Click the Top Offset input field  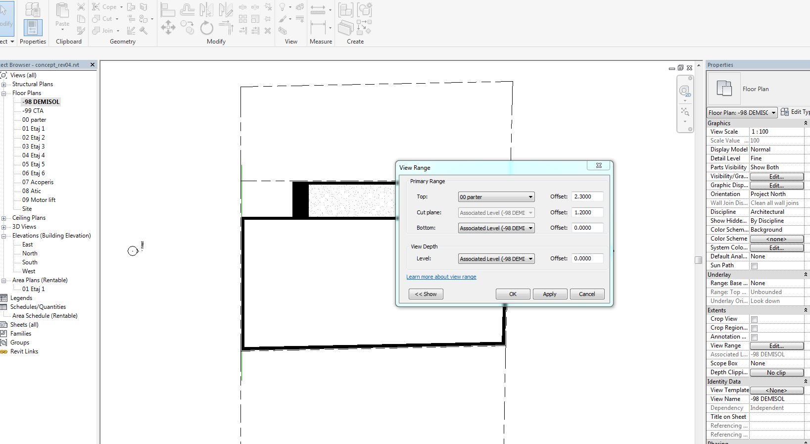pos(587,197)
